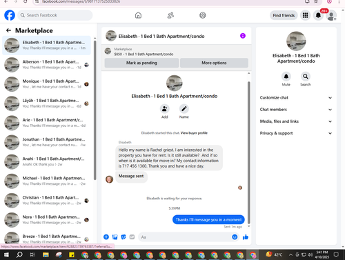Click Elisabeth's profile photo next to Message sent

point(109,179)
